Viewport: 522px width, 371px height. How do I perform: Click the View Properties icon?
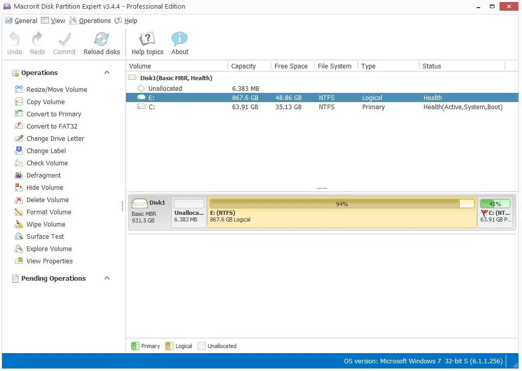pos(19,261)
